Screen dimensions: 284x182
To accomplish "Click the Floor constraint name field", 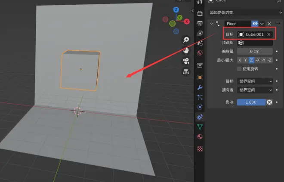I will (x=238, y=24).
